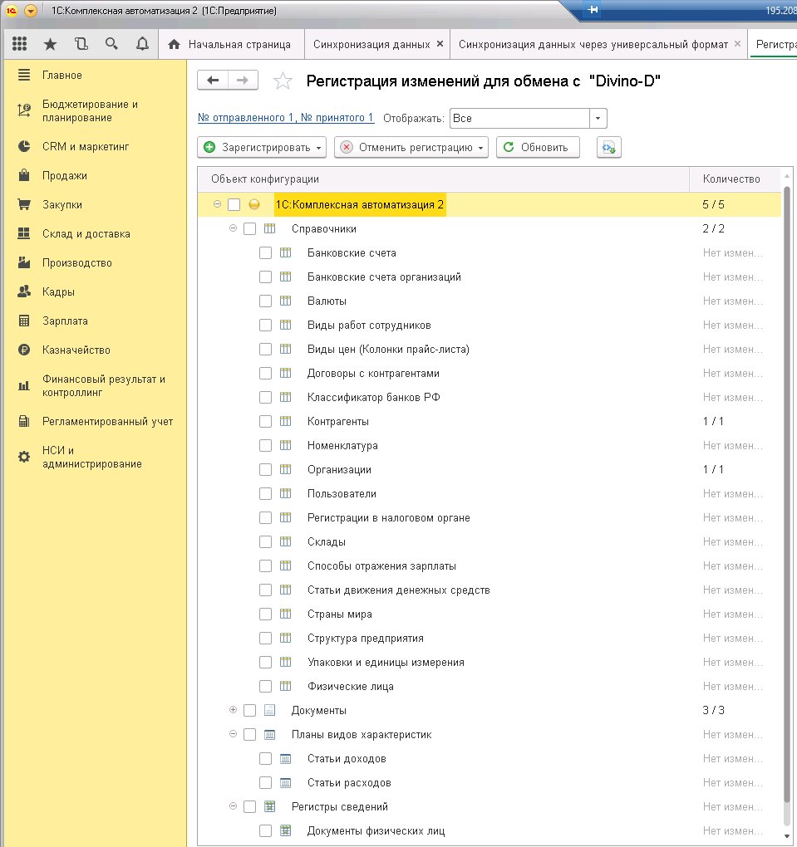797x847 pixels.
Task: Enable the Документы checkbox
Action: [249, 710]
